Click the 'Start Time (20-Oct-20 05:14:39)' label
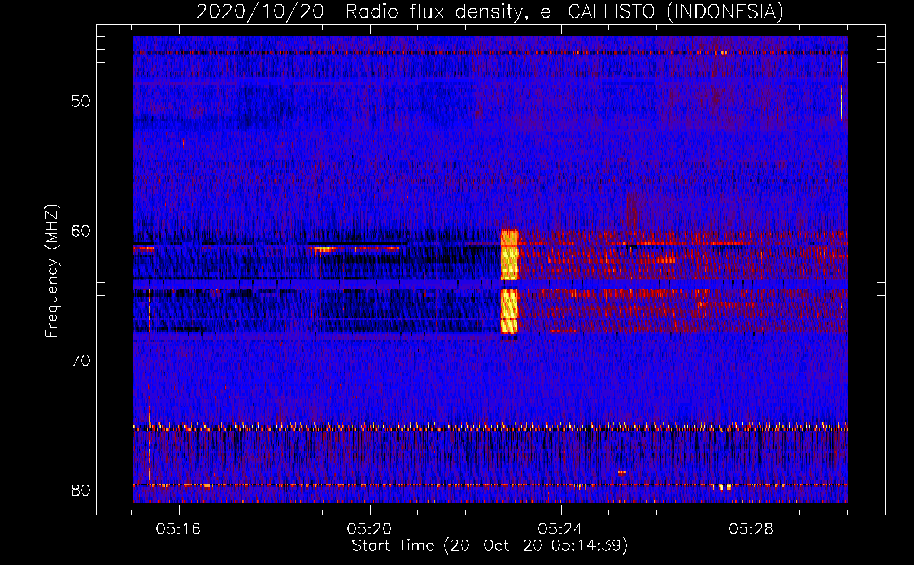Viewport: 914px width, 565px height. [x=490, y=546]
